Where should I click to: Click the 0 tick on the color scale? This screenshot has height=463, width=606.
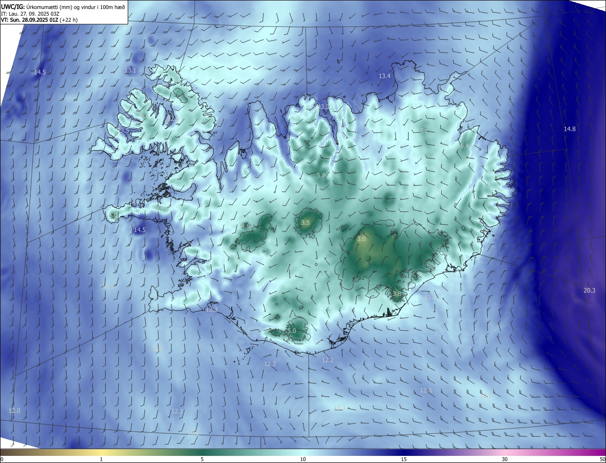tap(1, 459)
